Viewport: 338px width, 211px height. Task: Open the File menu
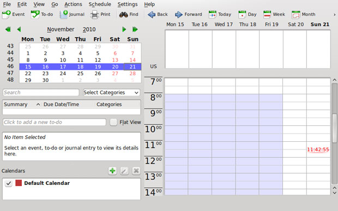coord(7,4)
